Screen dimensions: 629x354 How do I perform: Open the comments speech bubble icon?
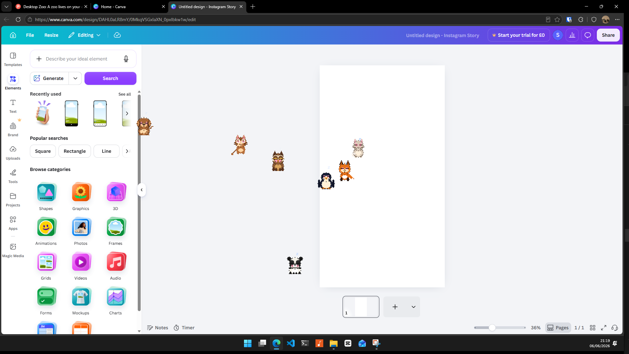click(588, 35)
